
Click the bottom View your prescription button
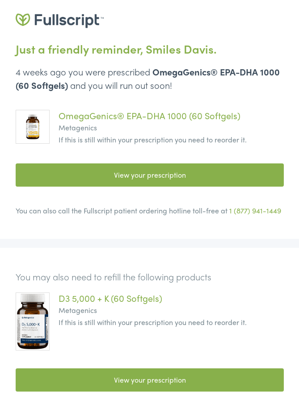(150, 380)
